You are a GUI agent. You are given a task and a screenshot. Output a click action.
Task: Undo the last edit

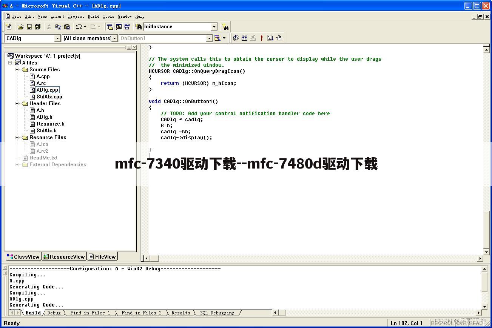(79, 27)
